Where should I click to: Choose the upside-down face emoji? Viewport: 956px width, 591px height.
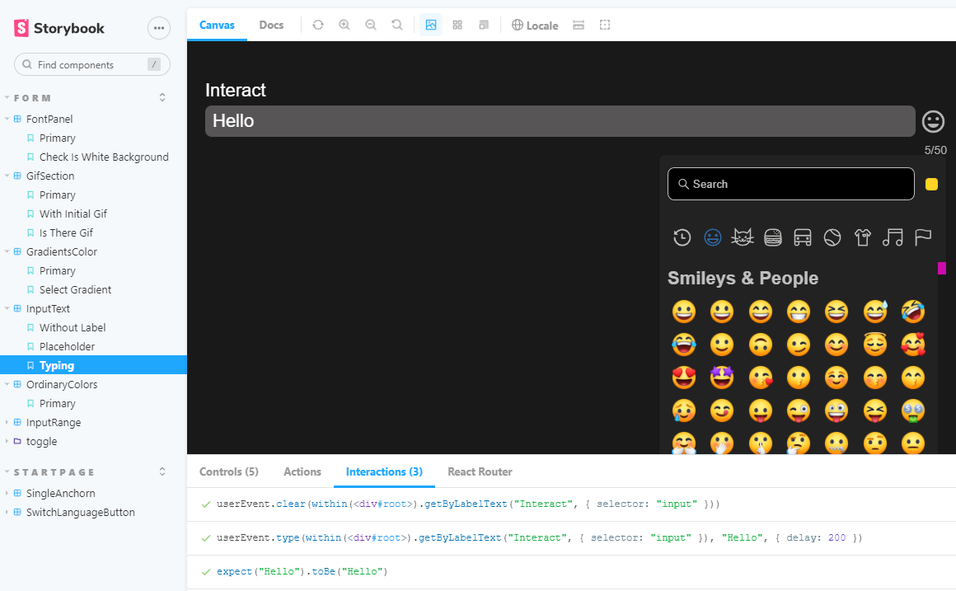point(761,345)
